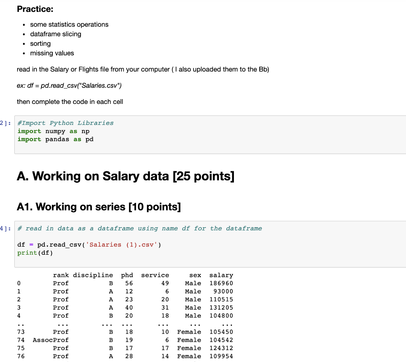Image resolution: width=406 pixels, height=362 pixels.
Task: Select the bullet 'missing values'
Action: coord(52,53)
